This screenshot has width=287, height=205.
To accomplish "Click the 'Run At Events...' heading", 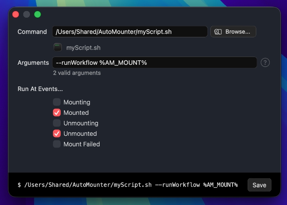I will click(x=40, y=89).
